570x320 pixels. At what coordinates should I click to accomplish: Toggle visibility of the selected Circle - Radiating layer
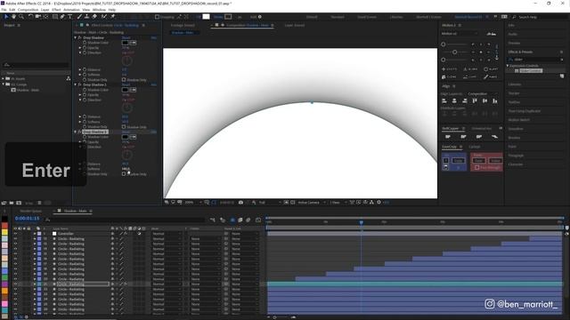click(15, 284)
